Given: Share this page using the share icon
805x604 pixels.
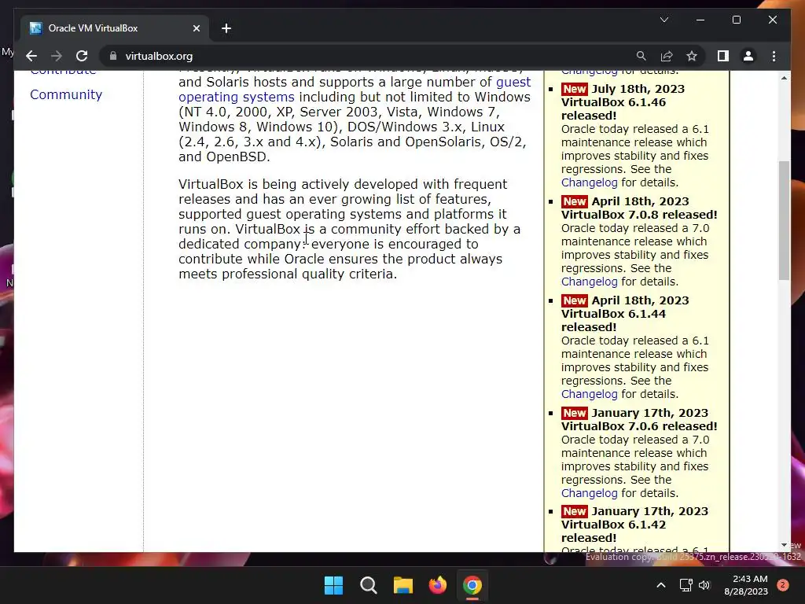Looking at the screenshot, I should click(667, 56).
